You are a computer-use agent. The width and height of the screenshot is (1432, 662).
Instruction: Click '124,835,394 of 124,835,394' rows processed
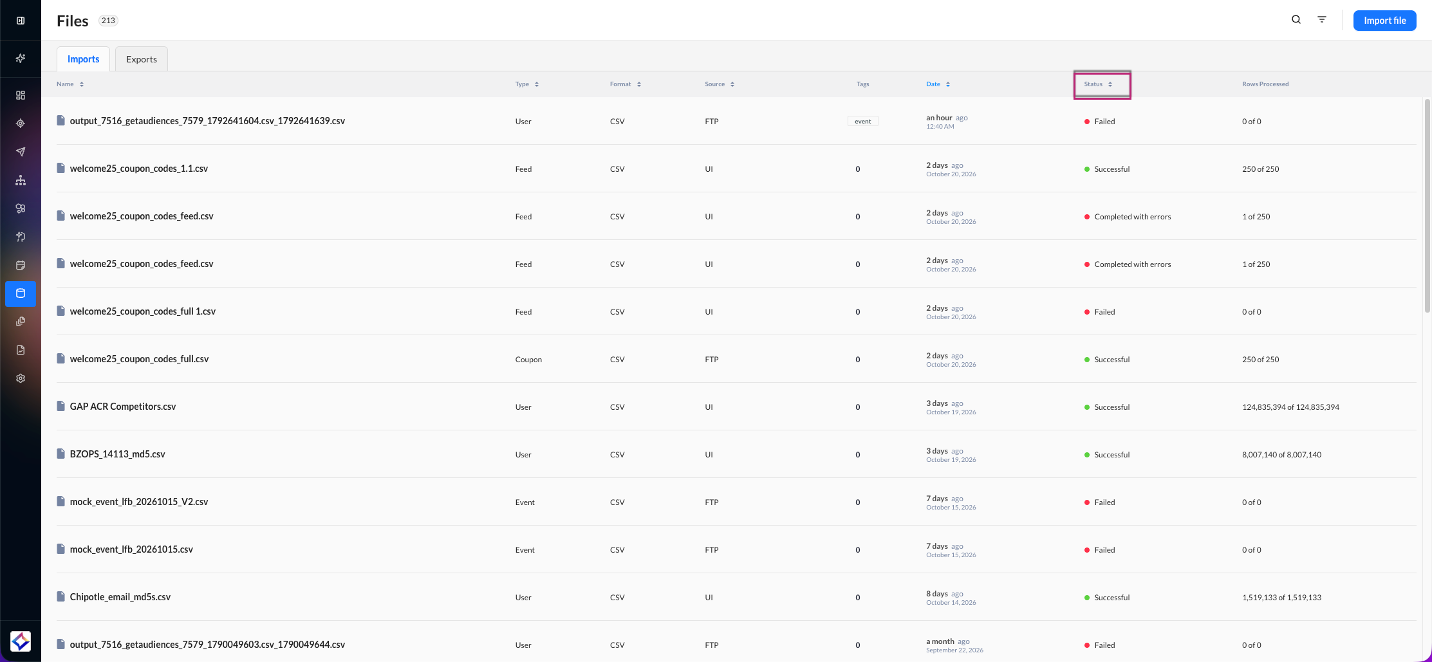pyautogui.click(x=1290, y=407)
